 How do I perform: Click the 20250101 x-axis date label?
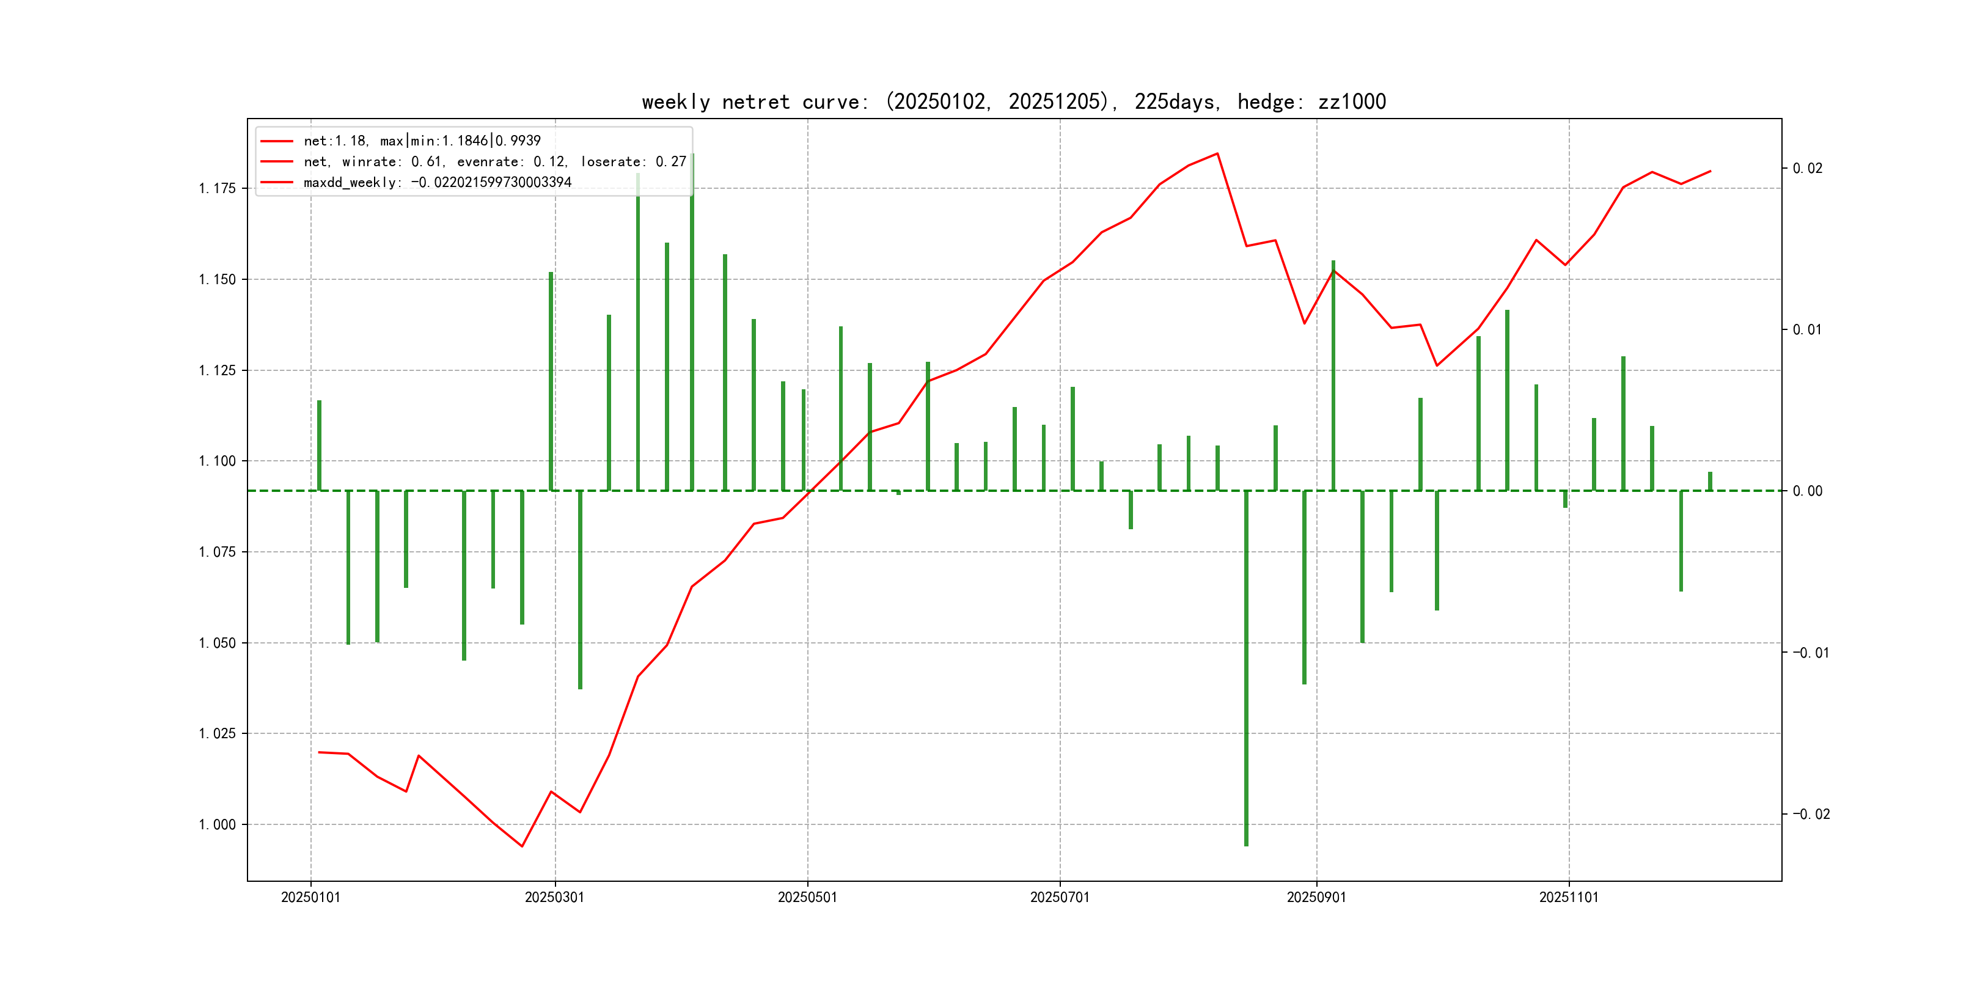click(310, 897)
